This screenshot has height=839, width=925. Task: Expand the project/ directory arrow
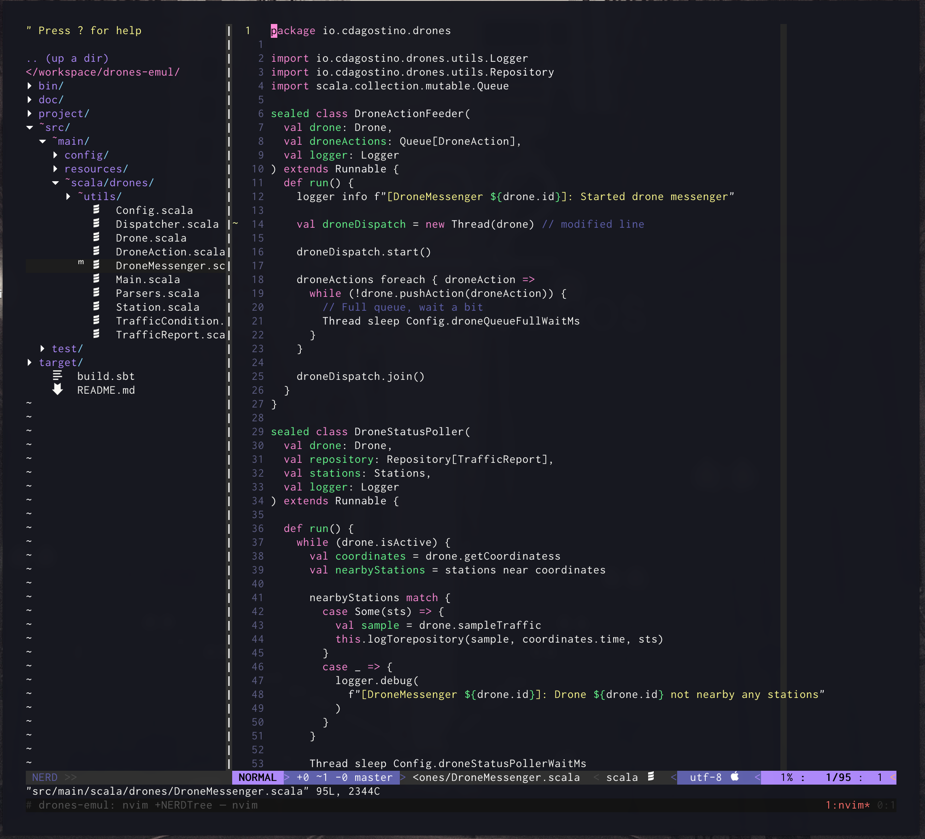pos(29,113)
